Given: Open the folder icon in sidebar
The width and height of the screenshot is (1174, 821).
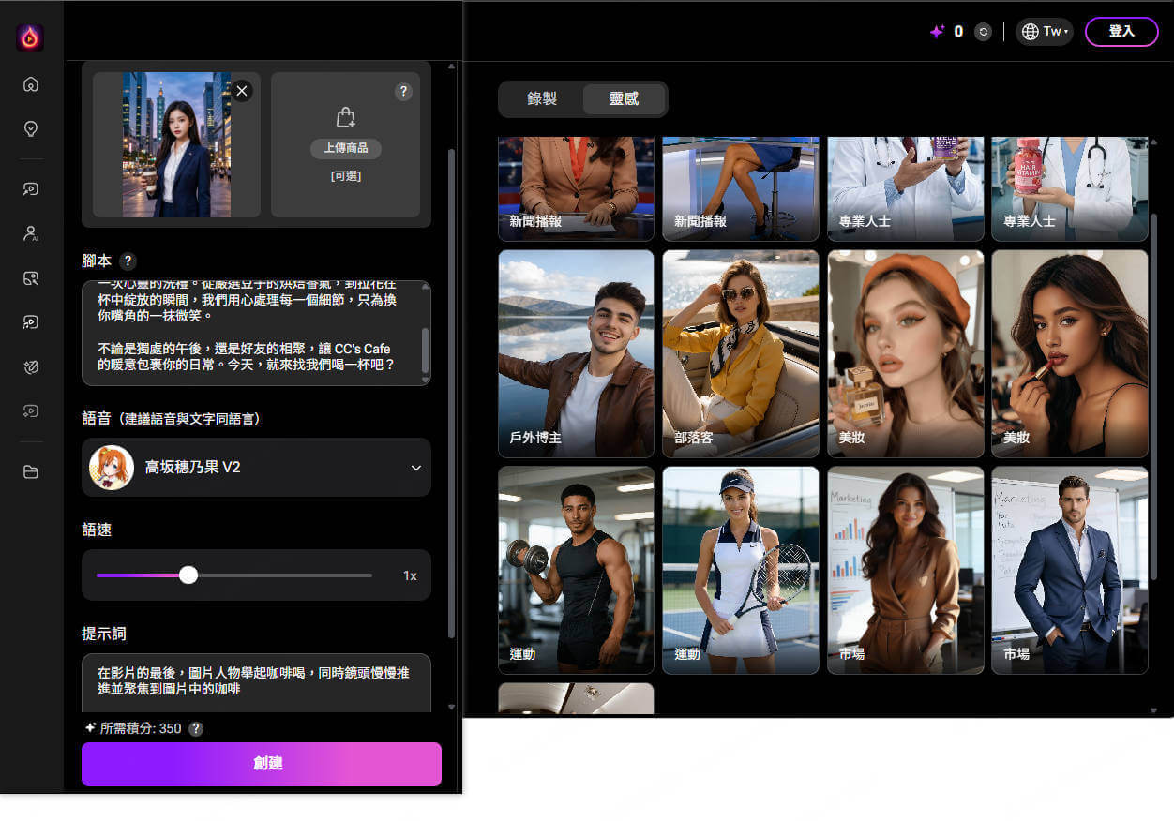Looking at the screenshot, I should (x=31, y=471).
